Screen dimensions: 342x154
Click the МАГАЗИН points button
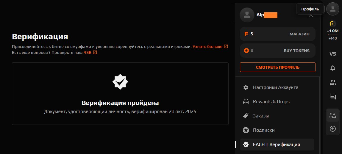tap(278, 34)
